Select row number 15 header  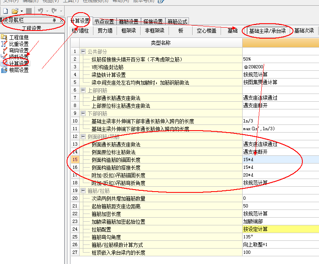75,159
